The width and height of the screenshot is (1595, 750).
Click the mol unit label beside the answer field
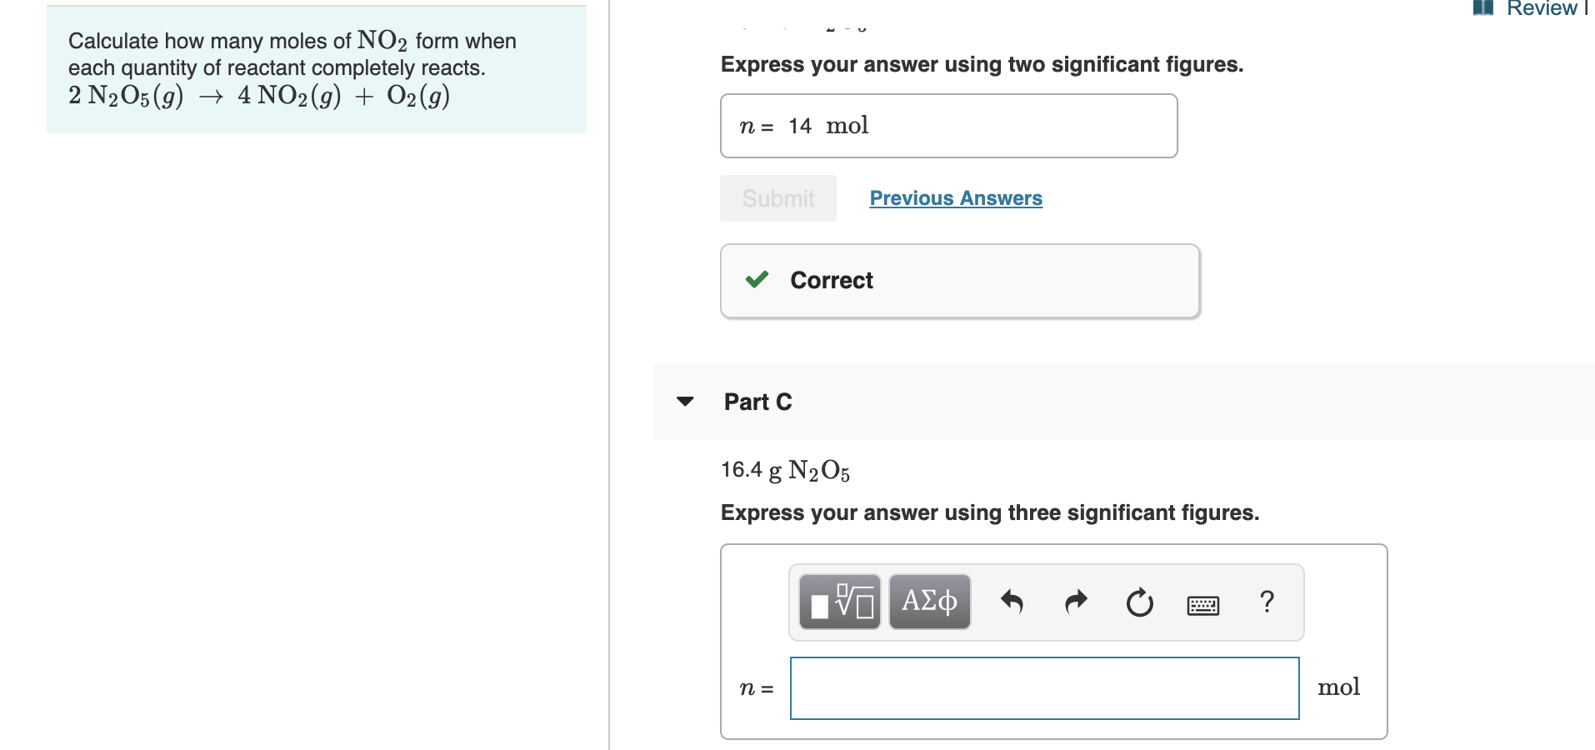coord(1338,687)
